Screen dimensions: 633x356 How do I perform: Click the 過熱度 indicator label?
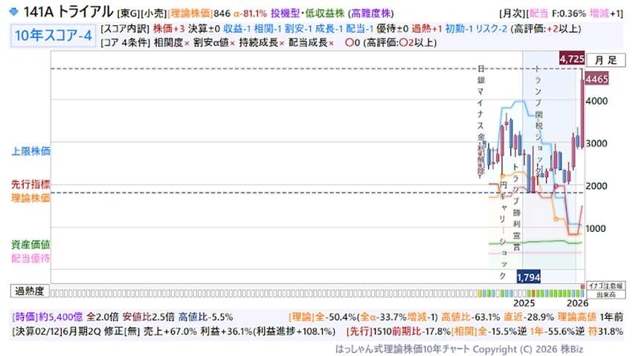pos(30,290)
